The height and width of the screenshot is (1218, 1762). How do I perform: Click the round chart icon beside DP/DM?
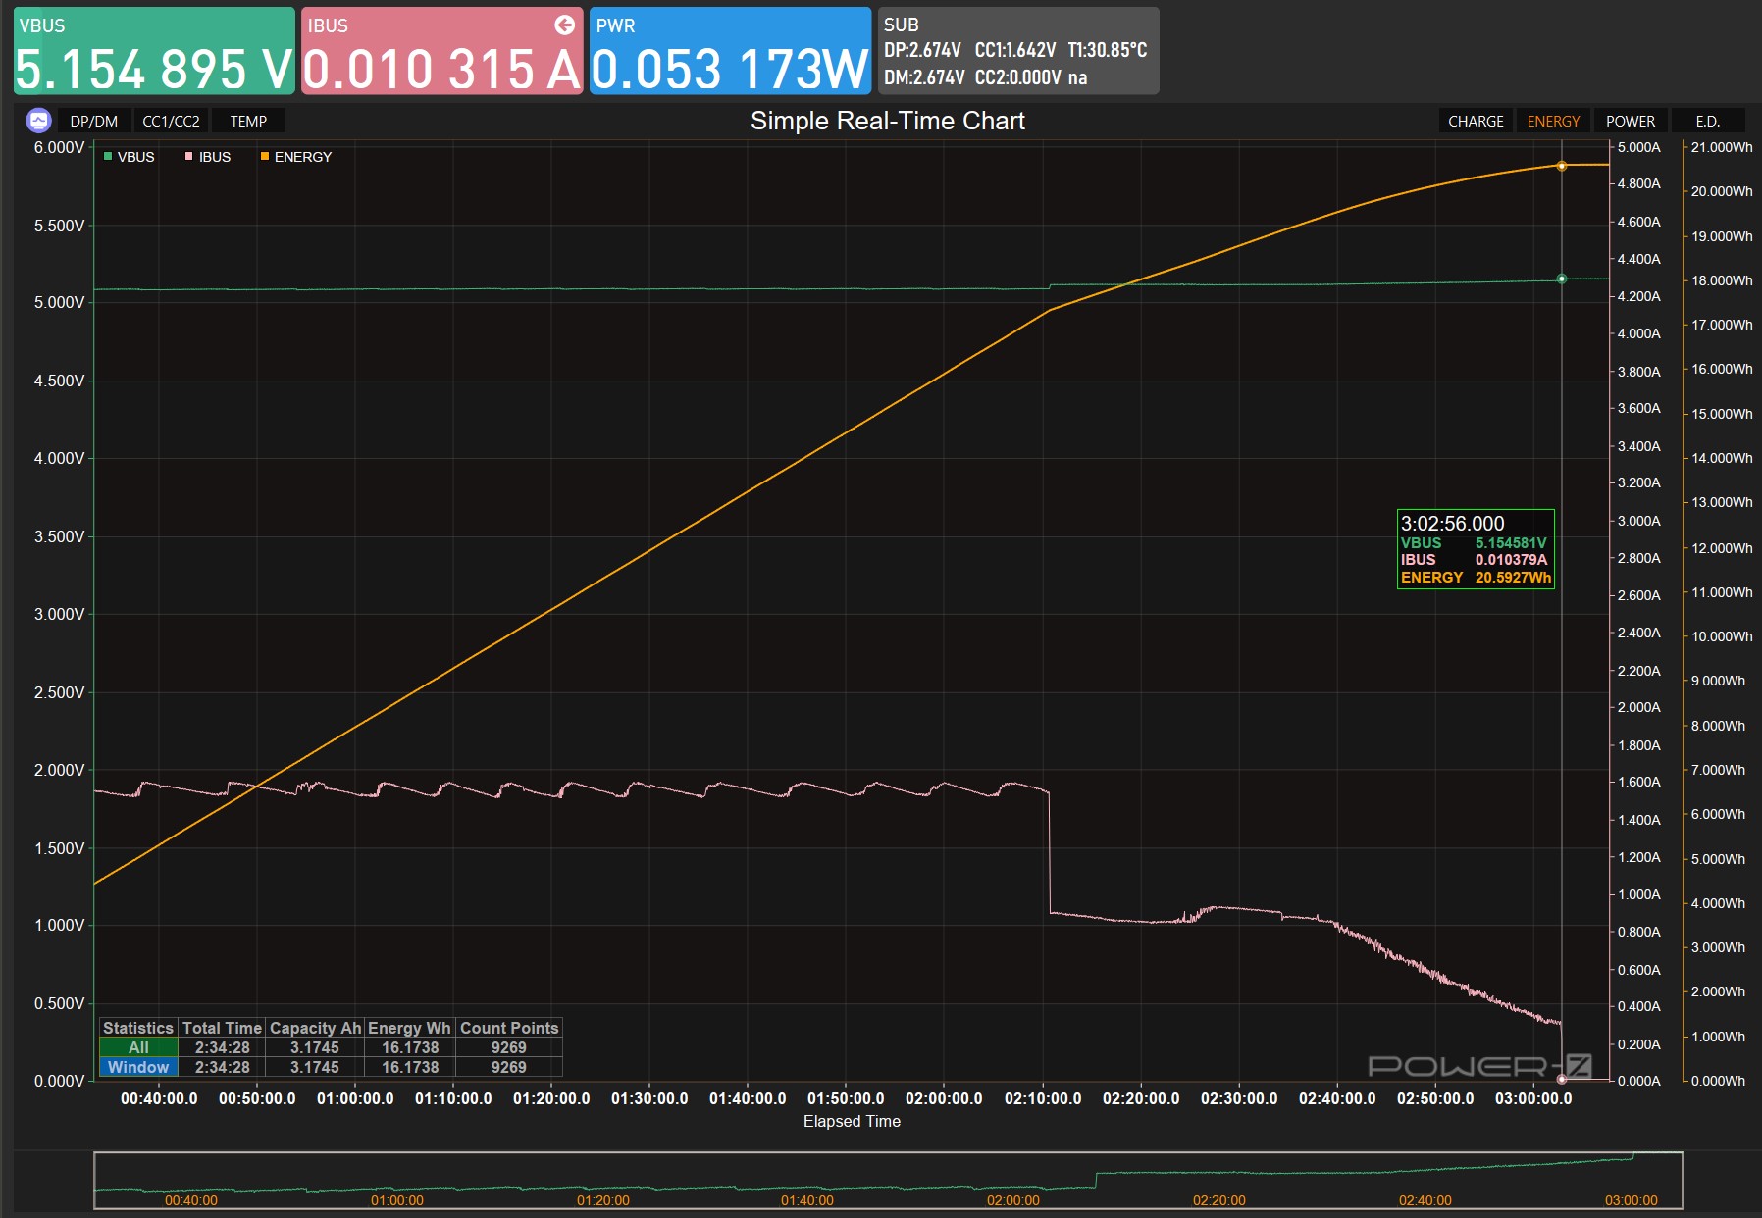coord(39,121)
